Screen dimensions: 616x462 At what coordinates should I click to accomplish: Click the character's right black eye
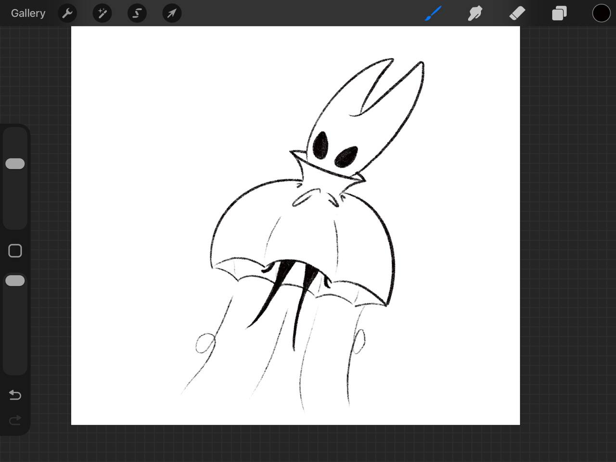346,156
